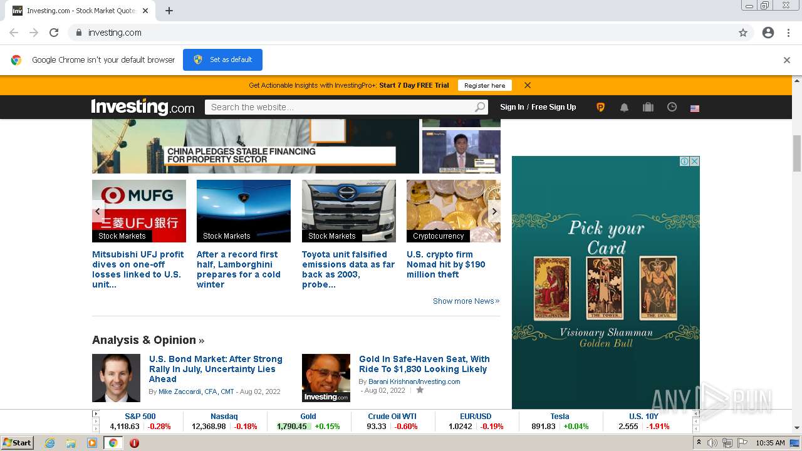Open a new browser tab
The image size is (802, 451).
pos(169,11)
